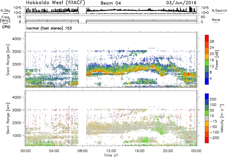Click the '4' tick on the Power scale
Image resolution: width=227 pixels, height=157 pixels.
(211, 78)
